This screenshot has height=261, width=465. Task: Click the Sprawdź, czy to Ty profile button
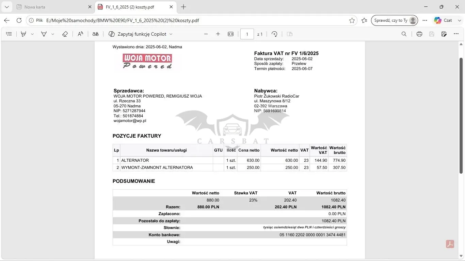395,20
